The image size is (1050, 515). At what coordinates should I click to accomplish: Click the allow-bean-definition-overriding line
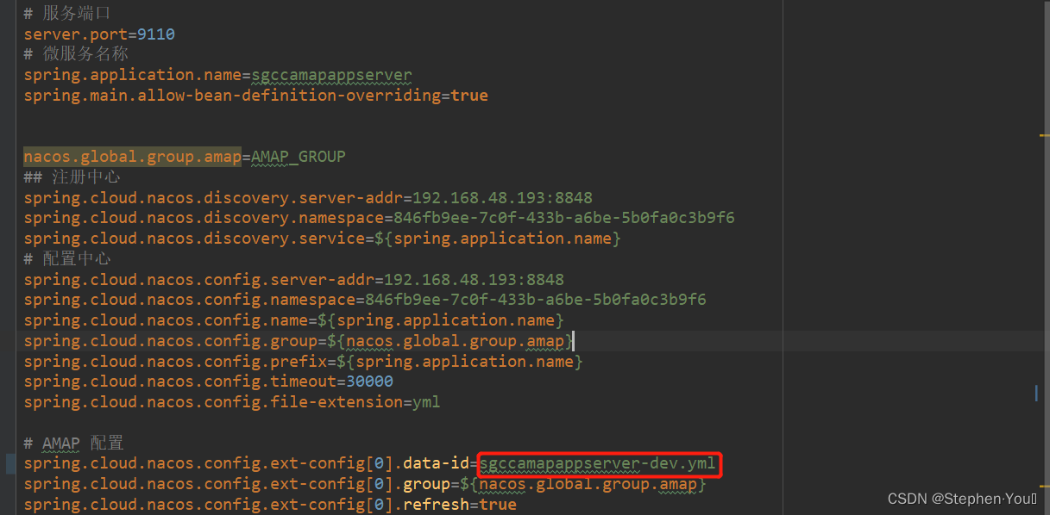click(255, 96)
